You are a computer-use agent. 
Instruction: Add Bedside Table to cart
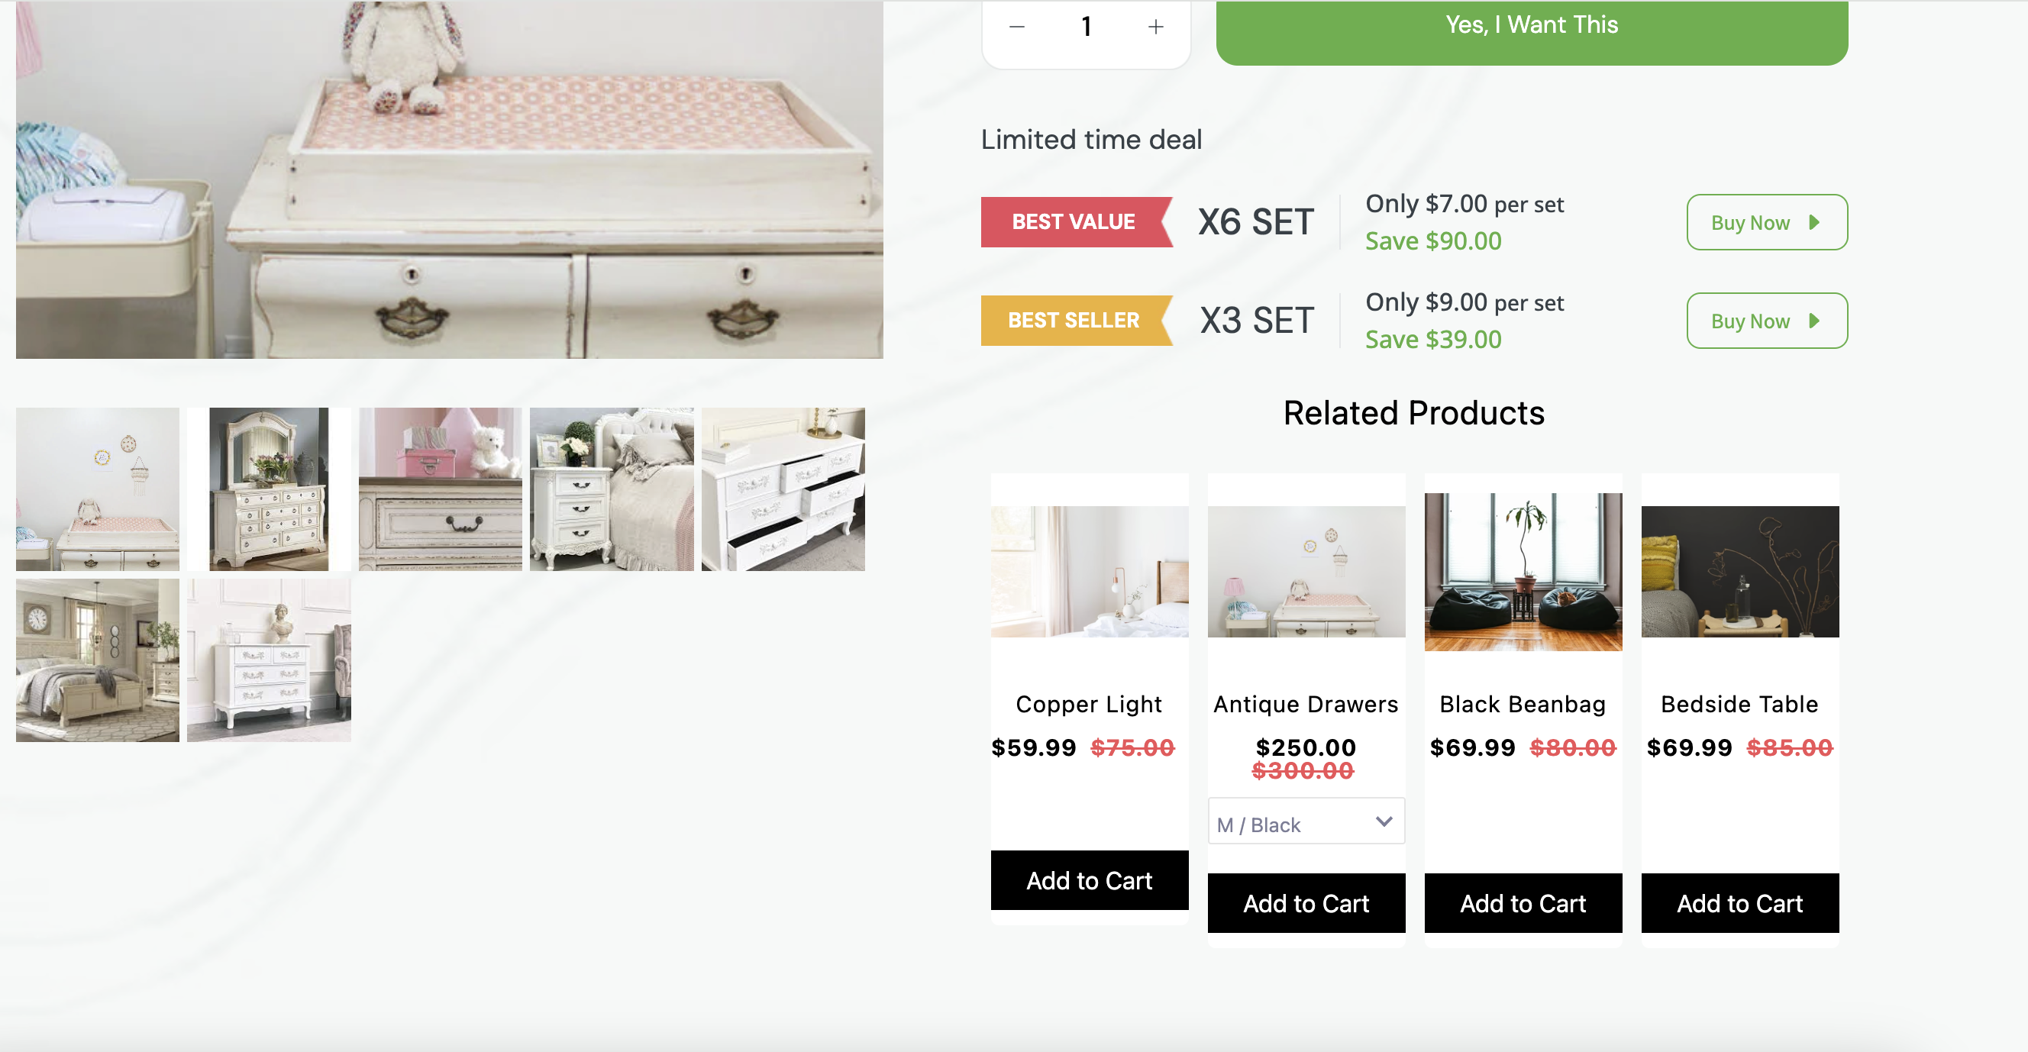pyautogui.click(x=1740, y=903)
